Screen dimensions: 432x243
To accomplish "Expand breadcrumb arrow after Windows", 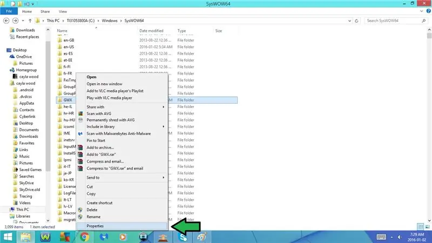I will coord(121,21).
